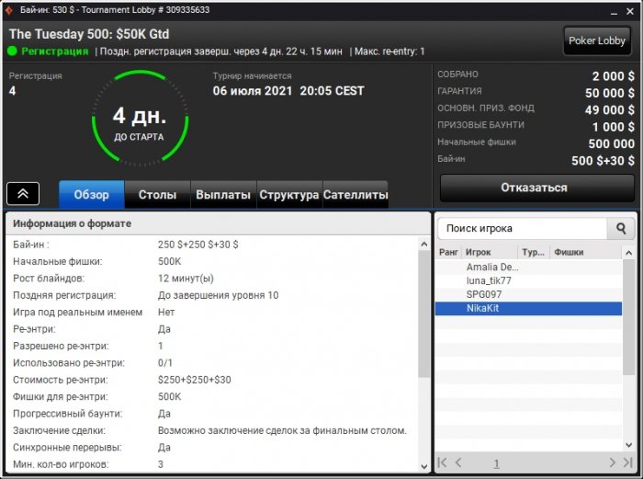Viewport: 643px width, 479px height.
Task: Click the Информация о формате header
Action: click(73, 223)
